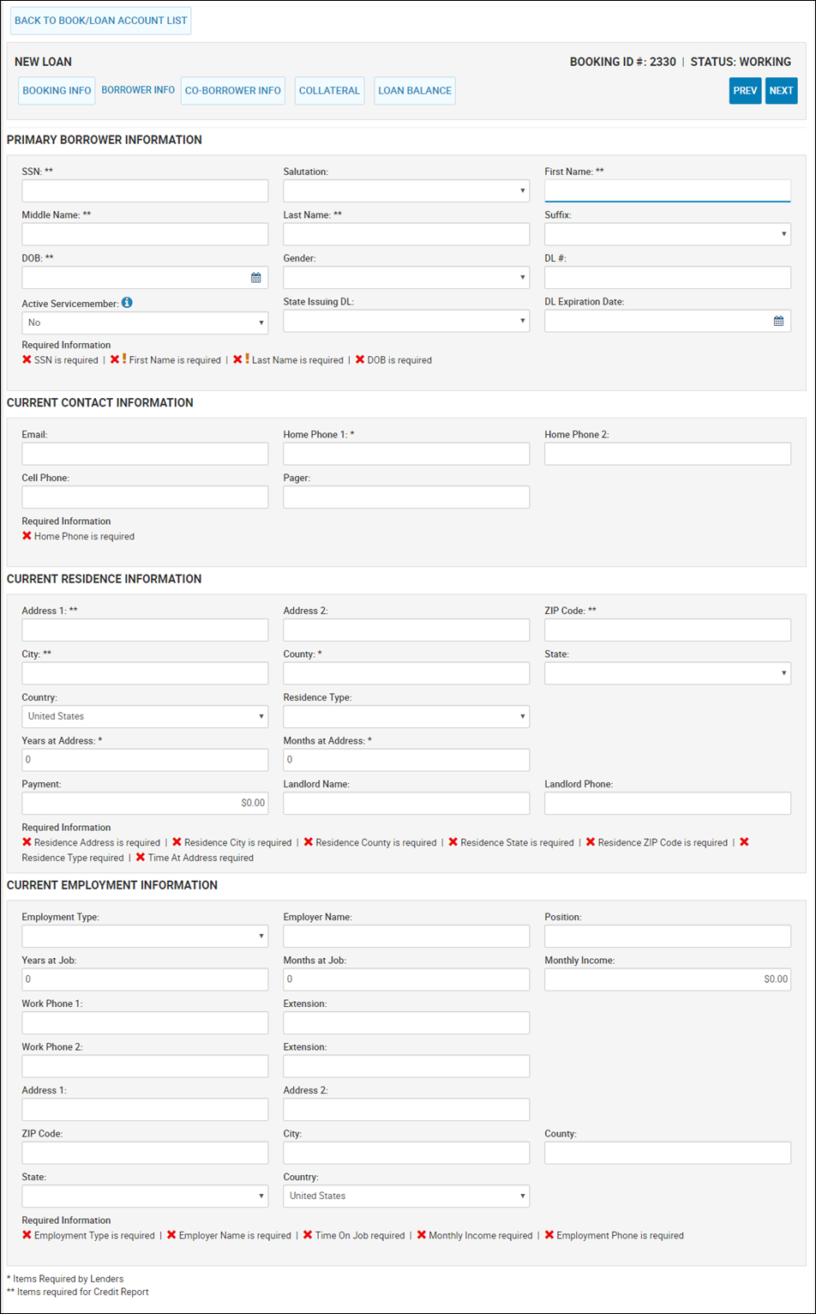Expand the Gender dropdown
This screenshot has width=816, height=1314.
(x=406, y=278)
